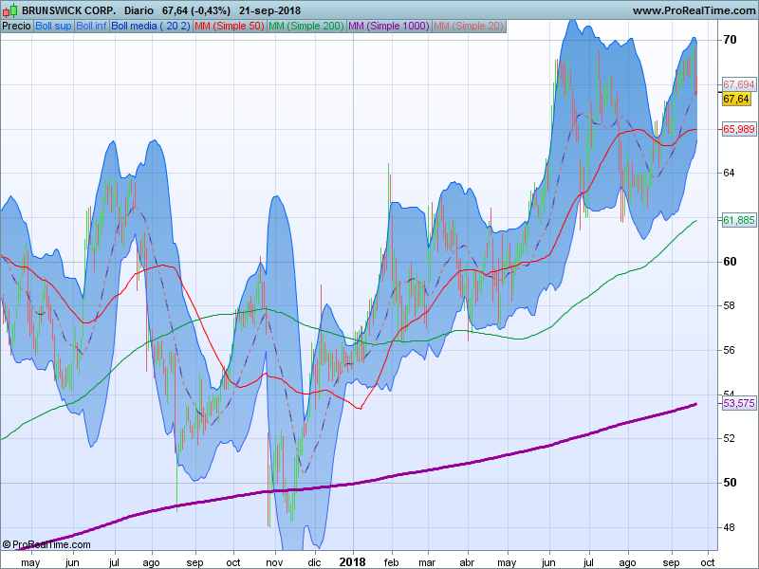Viewport: 759px width, 569px height.
Task: Select the Precio legend tab
Action: coord(16,27)
